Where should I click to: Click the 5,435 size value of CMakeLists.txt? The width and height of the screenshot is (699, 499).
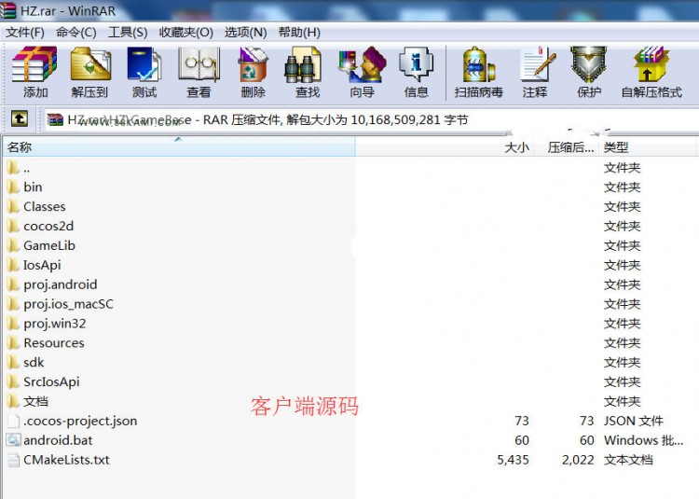pyautogui.click(x=514, y=460)
